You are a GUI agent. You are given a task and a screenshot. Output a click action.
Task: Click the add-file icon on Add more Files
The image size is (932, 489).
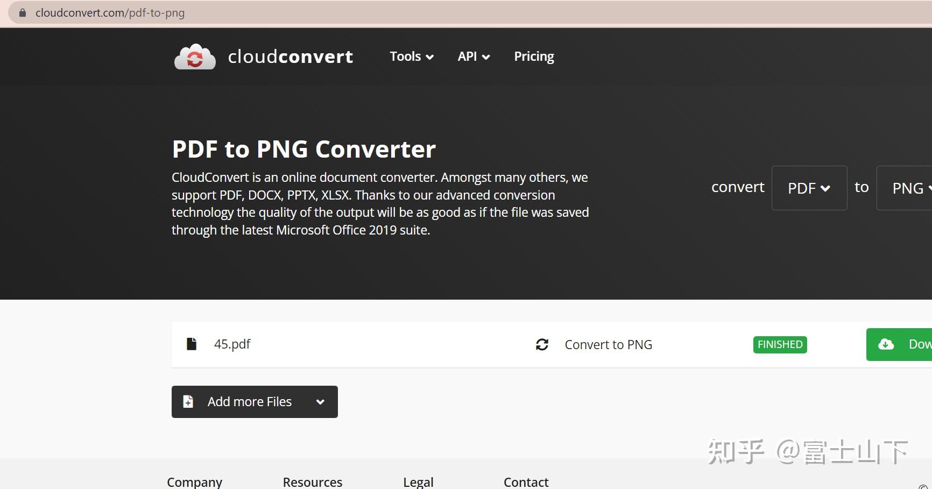click(x=188, y=402)
